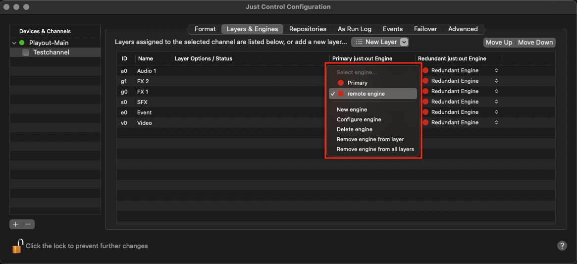
Task: Click Redundant just:out Engine column header
Action: (x=459, y=58)
